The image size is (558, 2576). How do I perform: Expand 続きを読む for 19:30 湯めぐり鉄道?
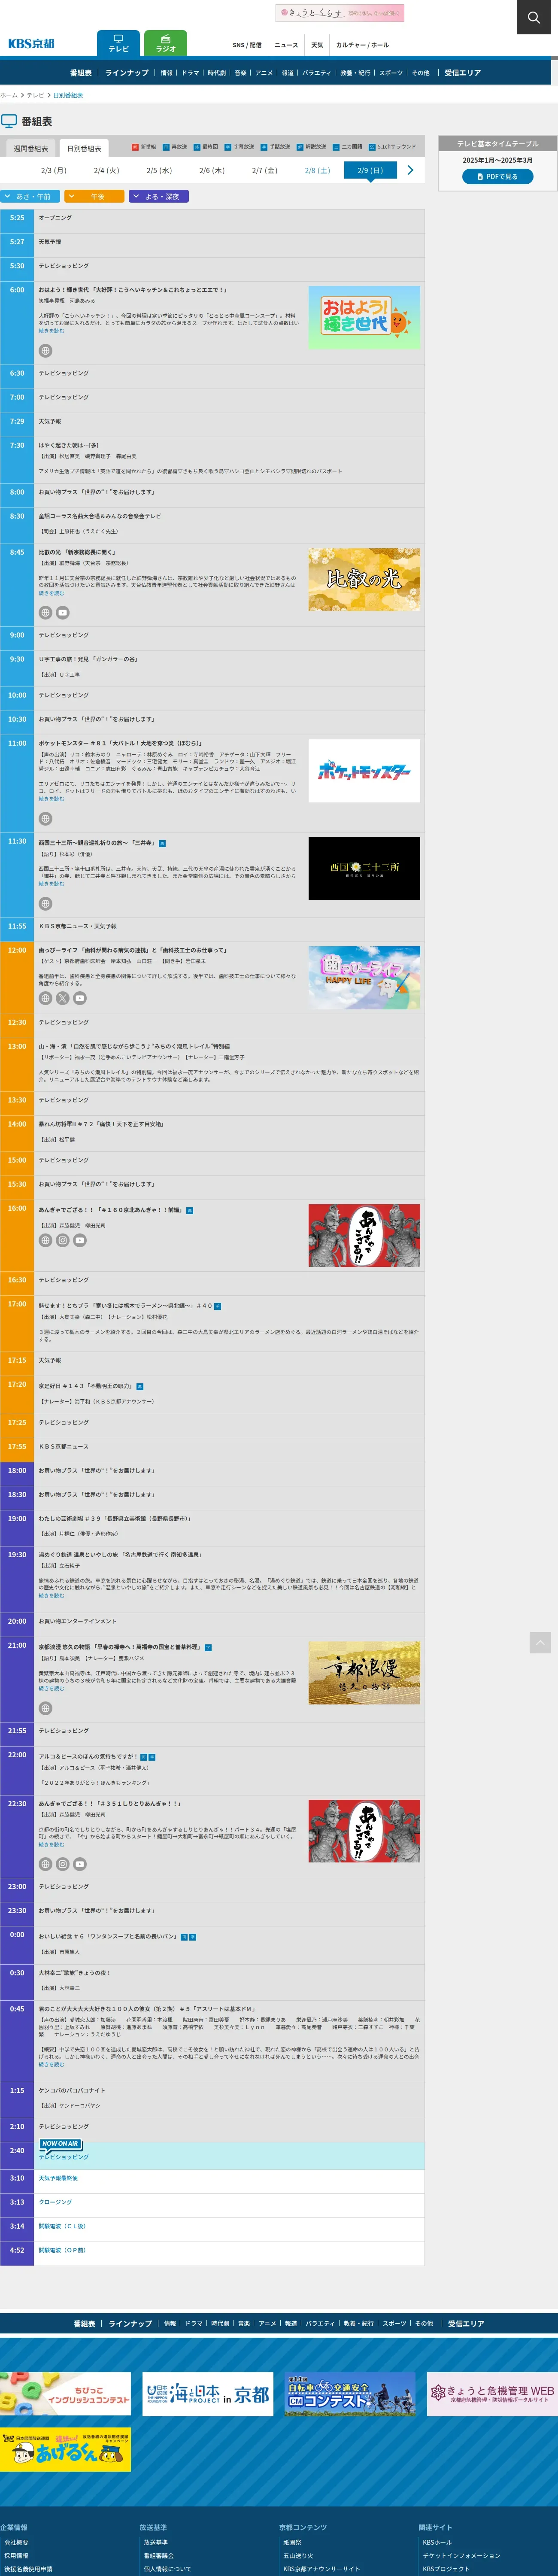51,1596
